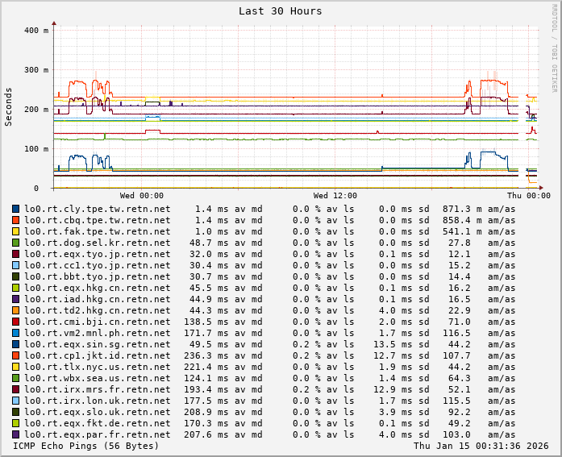
Task: Select the lo0.rt.wbx.sea.us.retn.net legend entry
Action: tap(97, 378)
